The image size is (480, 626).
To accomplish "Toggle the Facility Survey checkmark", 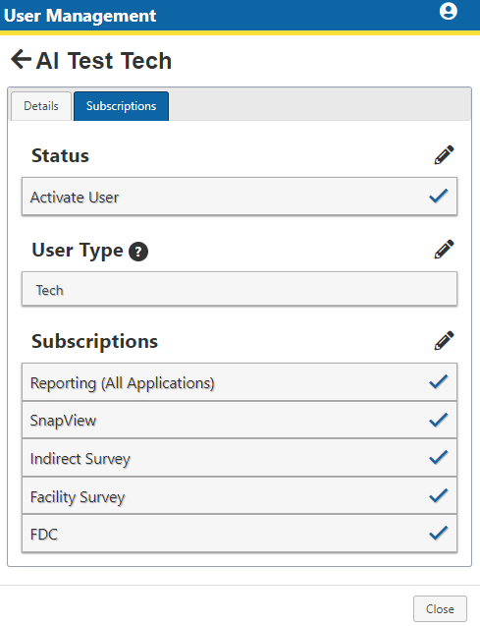I will (439, 495).
